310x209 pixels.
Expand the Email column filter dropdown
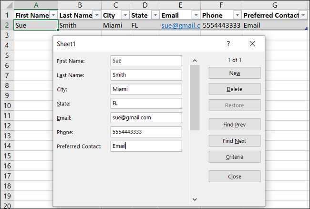coord(196,15)
